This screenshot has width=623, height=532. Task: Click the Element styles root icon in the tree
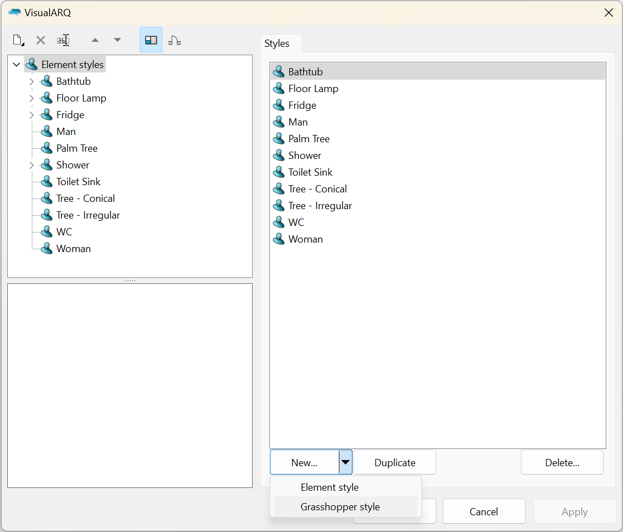click(x=32, y=64)
